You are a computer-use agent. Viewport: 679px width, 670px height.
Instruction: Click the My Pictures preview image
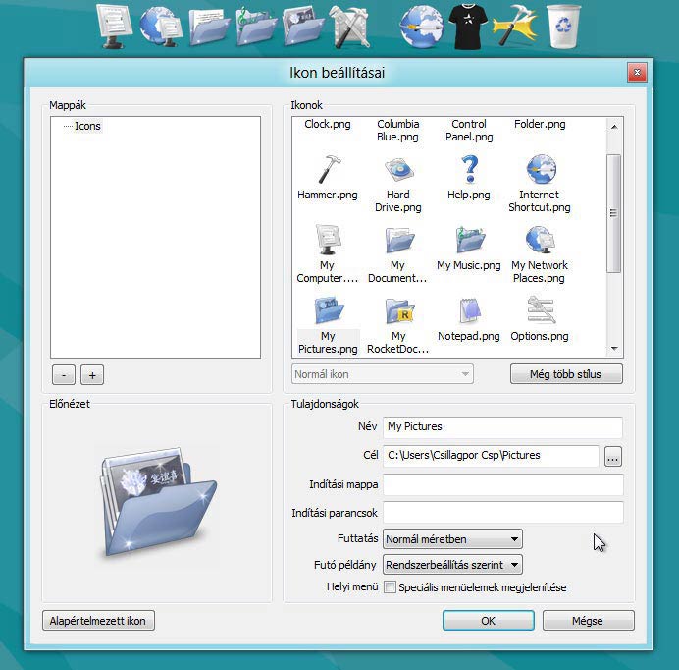159,502
